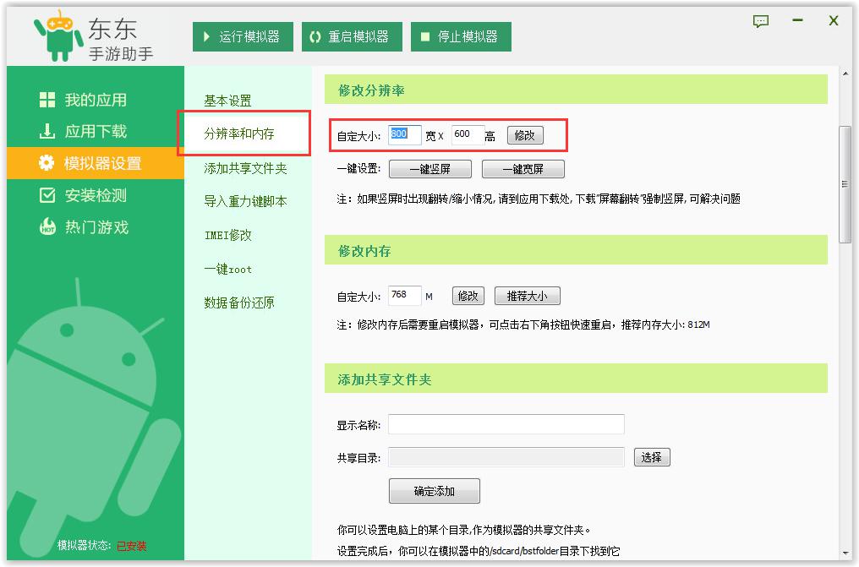The height and width of the screenshot is (567, 859).
Task: Click 选择 to browse shared directory
Action: [651, 457]
